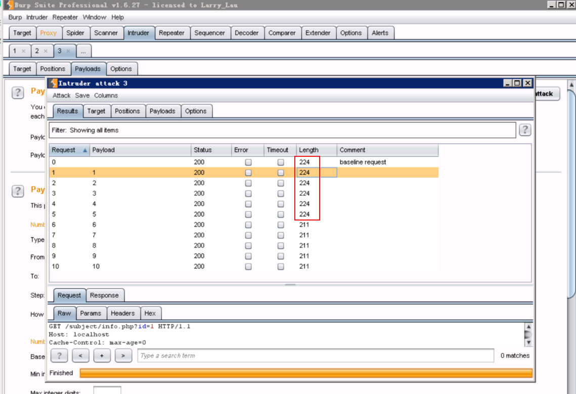Viewport: 576px width, 394px height.
Task: Sort by the Status column header
Action: point(210,150)
